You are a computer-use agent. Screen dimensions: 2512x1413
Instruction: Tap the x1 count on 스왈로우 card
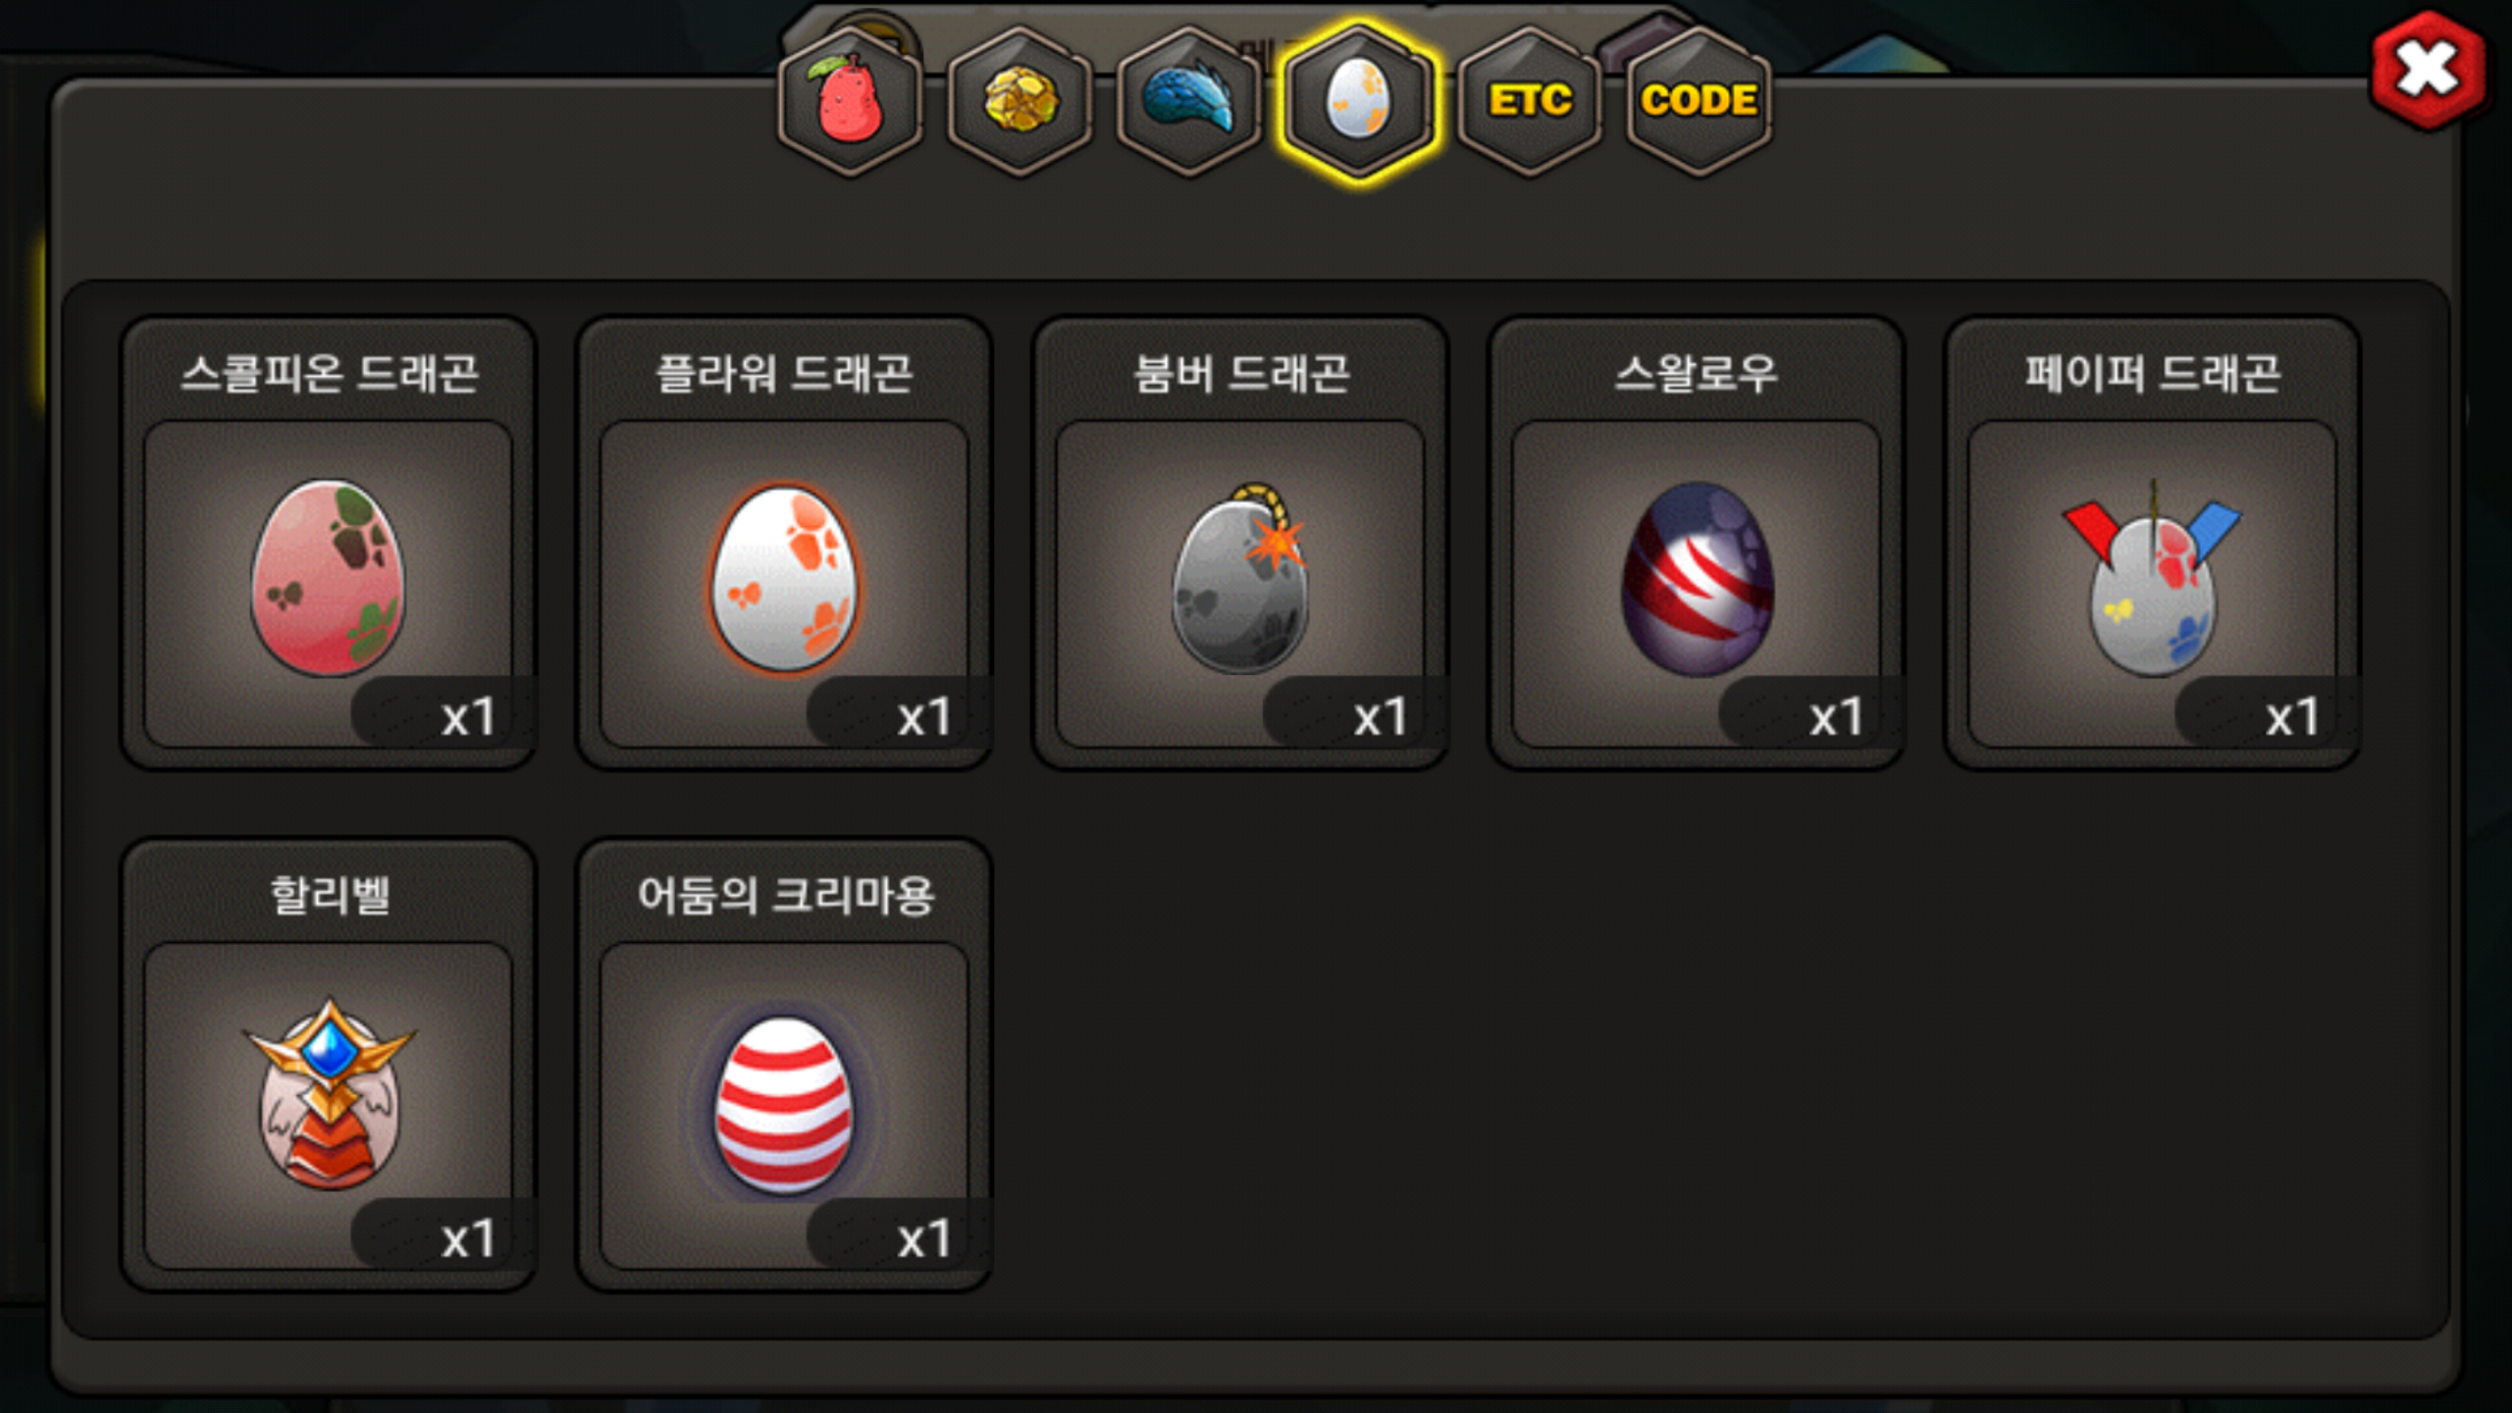(1836, 718)
